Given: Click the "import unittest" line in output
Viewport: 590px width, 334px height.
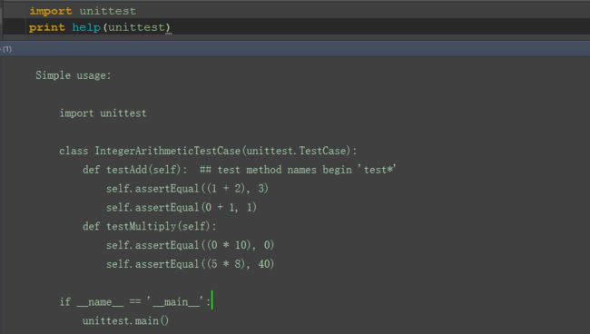Looking at the screenshot, I should pyautogui.click(x=103, y=113).
